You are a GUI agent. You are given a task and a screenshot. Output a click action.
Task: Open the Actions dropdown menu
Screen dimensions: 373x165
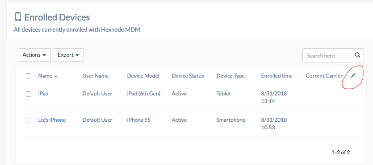34,55
